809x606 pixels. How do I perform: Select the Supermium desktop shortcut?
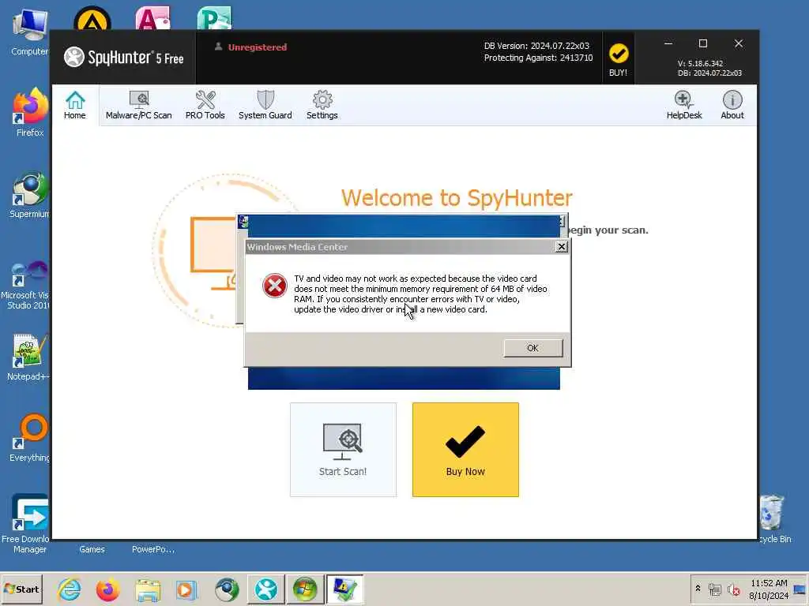tap(29, 195)
